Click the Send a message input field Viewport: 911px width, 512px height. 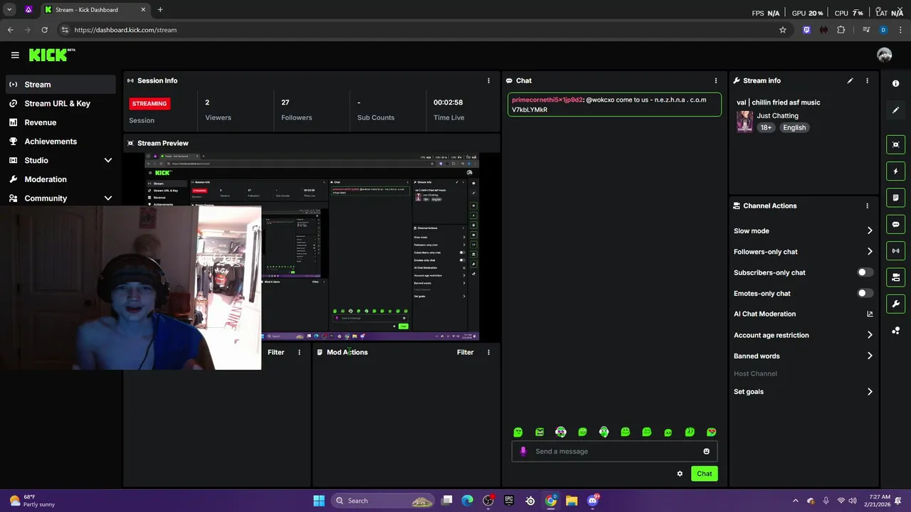pyautogui.click(x=615, y=452)
